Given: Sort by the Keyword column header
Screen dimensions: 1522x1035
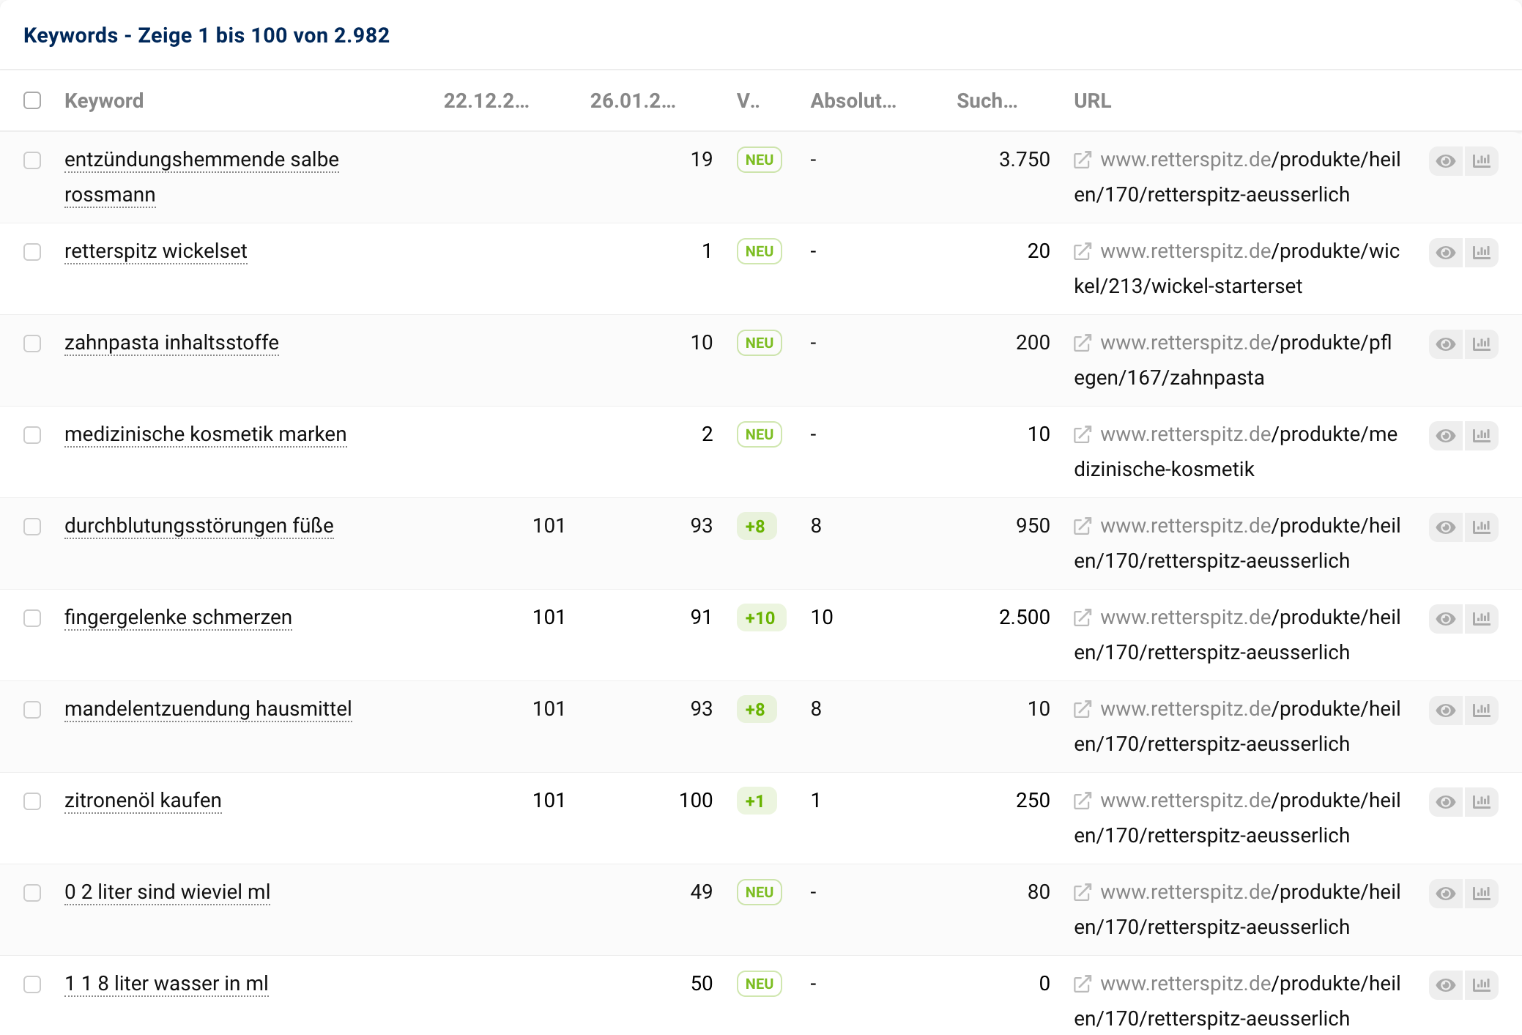Looking at the screenshot, I should [104, 101].
